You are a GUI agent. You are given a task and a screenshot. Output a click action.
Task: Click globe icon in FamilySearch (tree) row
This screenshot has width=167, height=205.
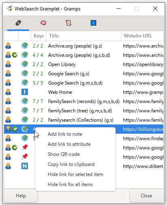click(25, 110)
